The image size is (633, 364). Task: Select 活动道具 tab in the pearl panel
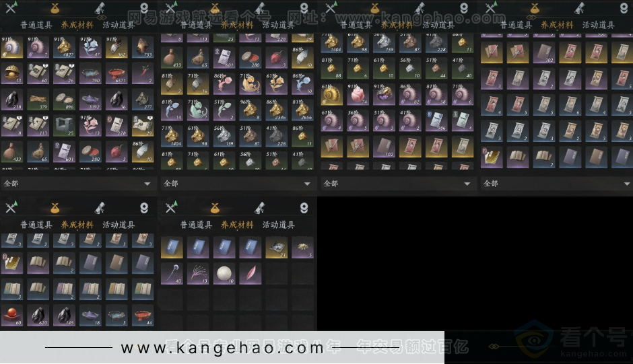(x=278, y=225)
